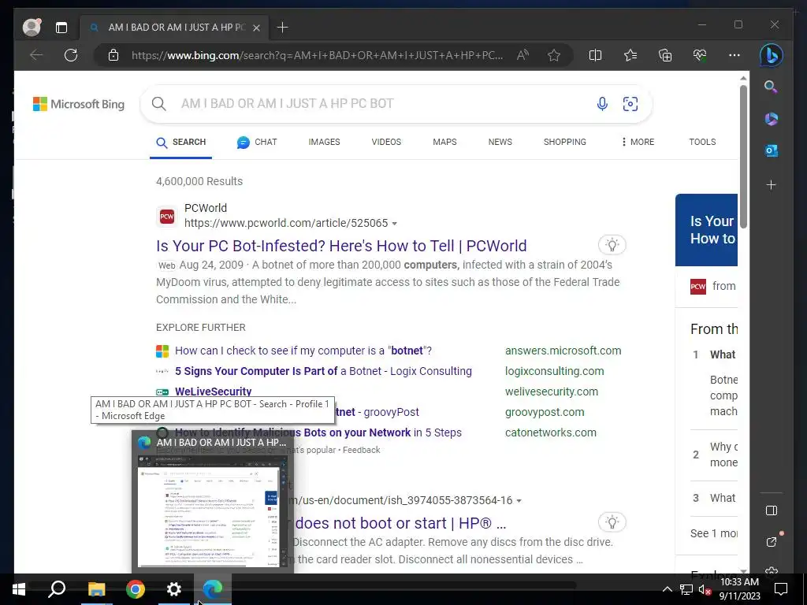Close the AM I BAD browser tab

point(257,28)
